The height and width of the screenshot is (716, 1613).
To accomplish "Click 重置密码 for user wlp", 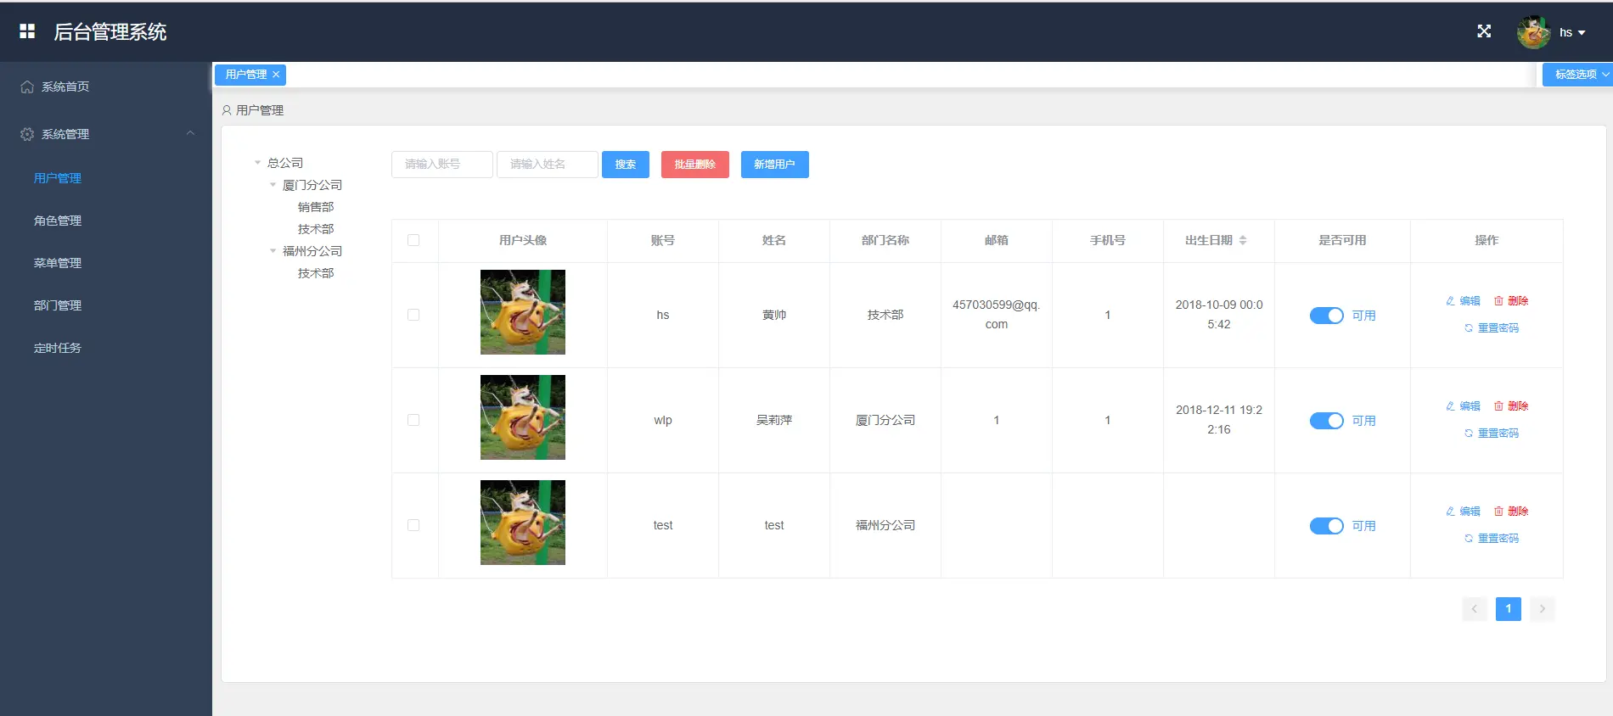I will pos(1492,434).
